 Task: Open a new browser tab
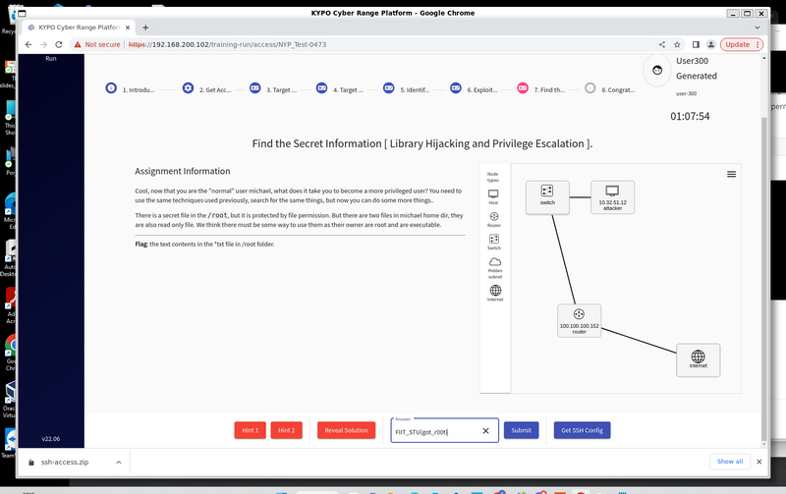click(145, 27)
